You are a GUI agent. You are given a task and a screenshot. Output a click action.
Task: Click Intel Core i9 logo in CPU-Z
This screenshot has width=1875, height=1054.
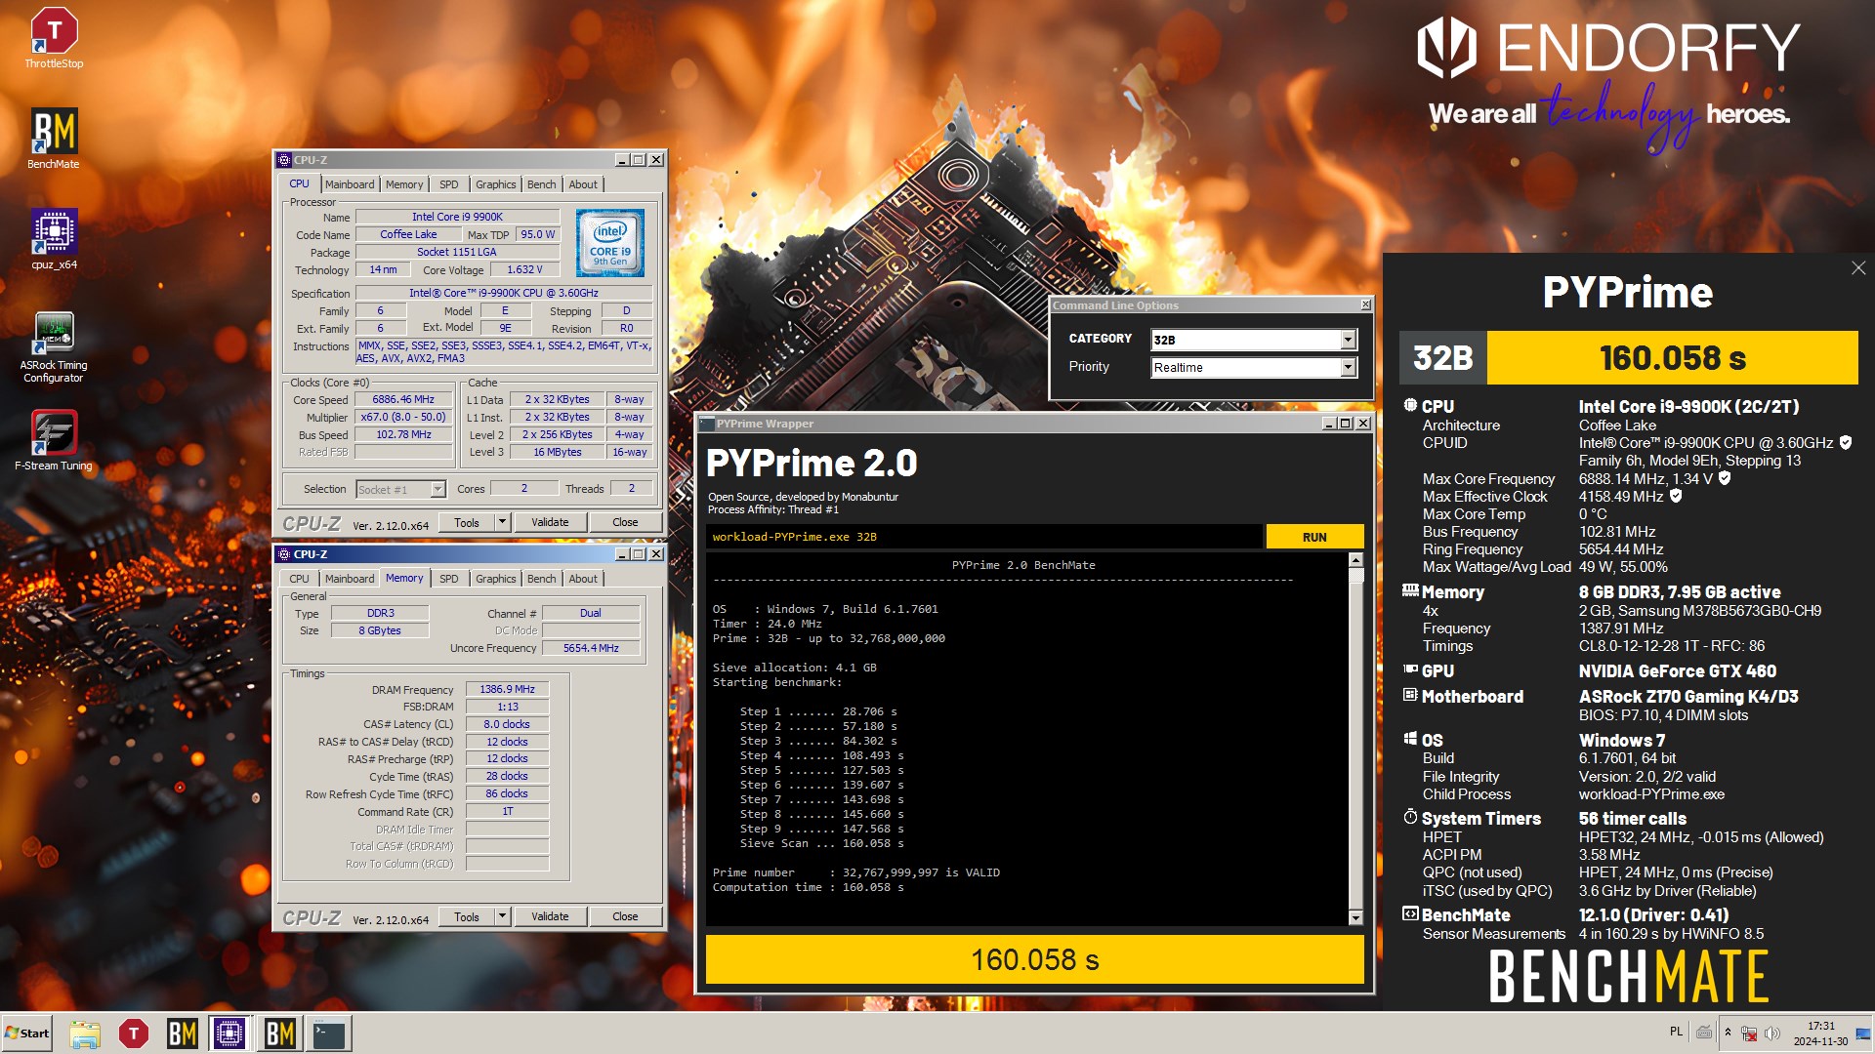click(x=610, y=243)
